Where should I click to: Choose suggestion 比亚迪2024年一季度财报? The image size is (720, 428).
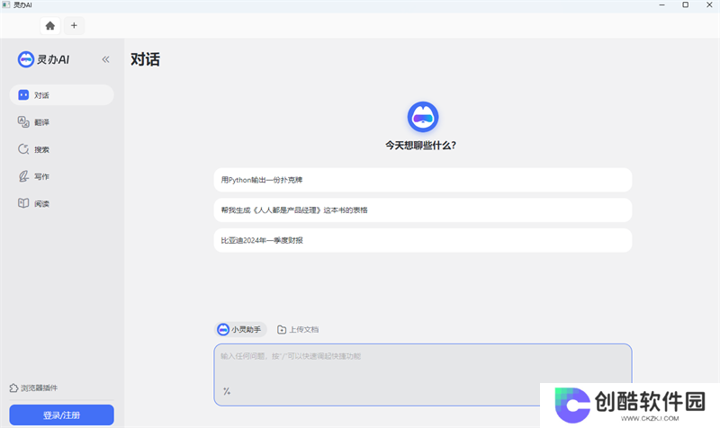(x=422, y=240)
